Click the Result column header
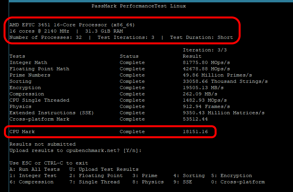293x192 pixels. [192, 56]
